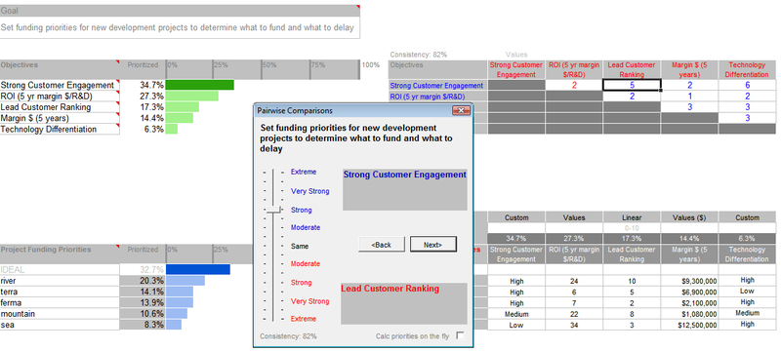Click the 20.3% value for river

click(x=143, y=281)
